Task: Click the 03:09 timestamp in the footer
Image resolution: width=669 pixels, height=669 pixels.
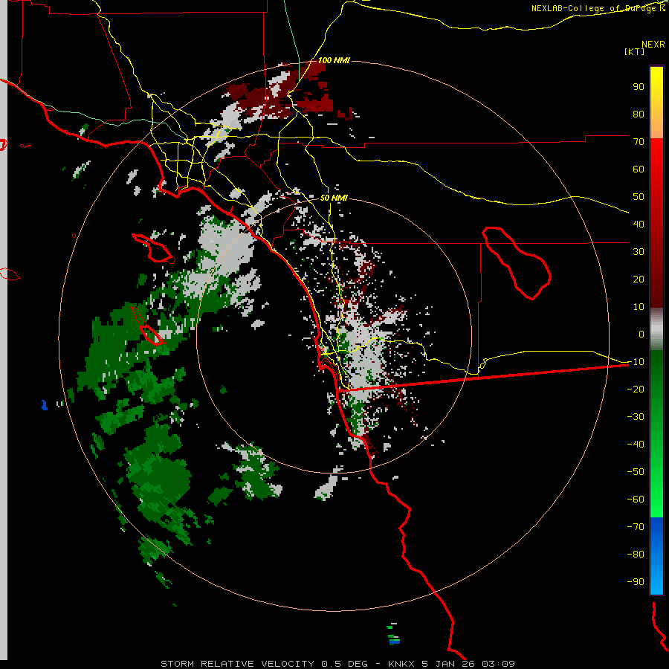Action: click(x=498, y=664)
